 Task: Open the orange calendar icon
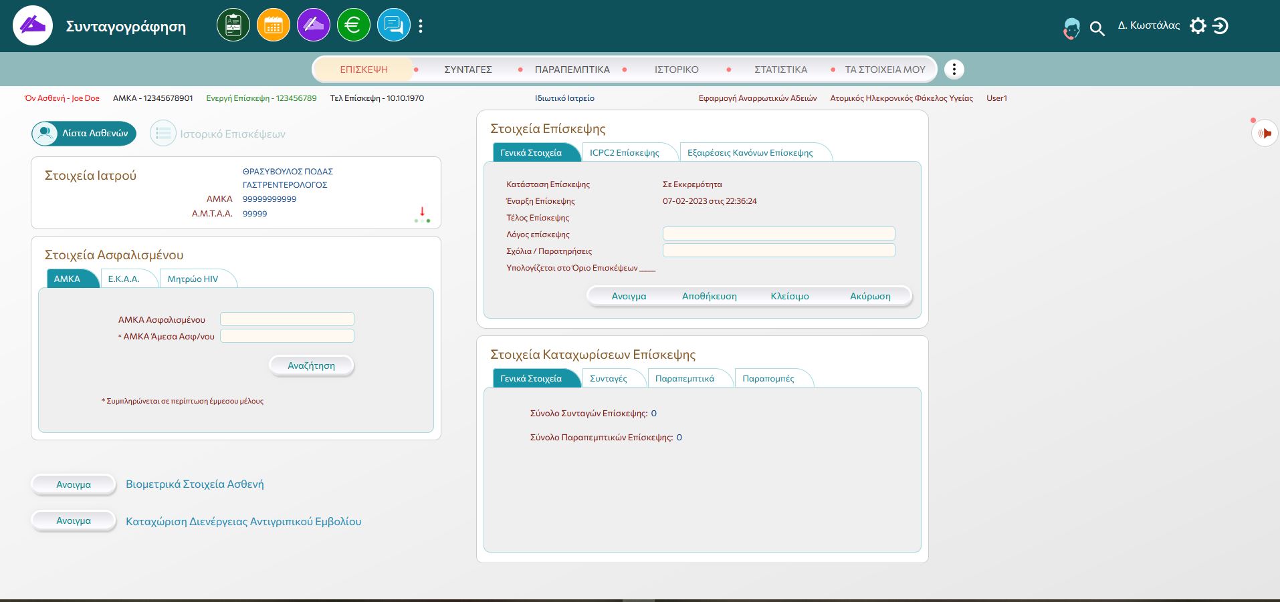(x=274, y=25)
